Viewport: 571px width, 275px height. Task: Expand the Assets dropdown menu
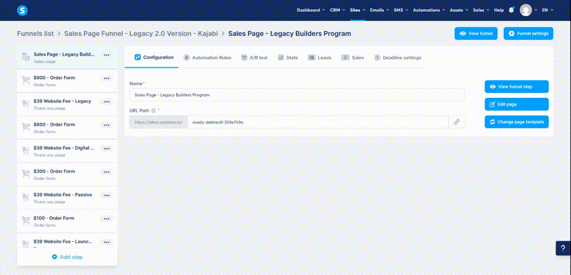point(459,10)
